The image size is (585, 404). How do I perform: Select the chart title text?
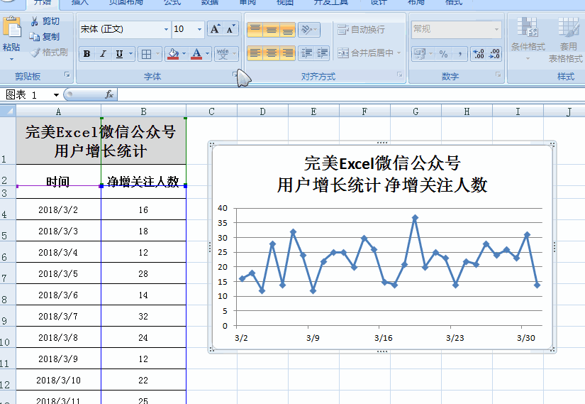tap(382, 174)
